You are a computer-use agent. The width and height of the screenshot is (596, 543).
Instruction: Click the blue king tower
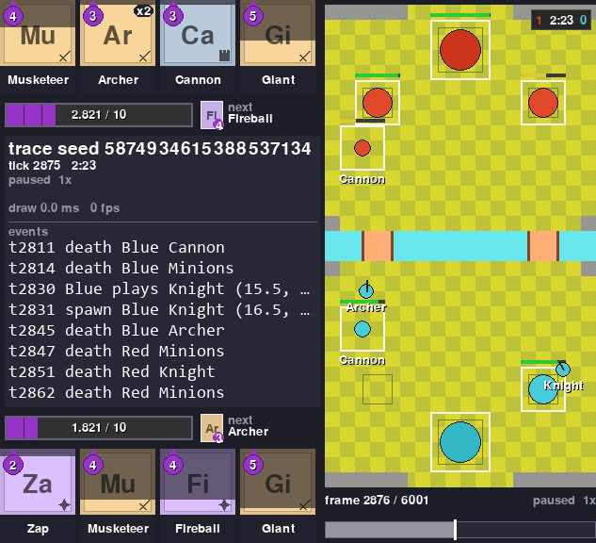(460, 442)
